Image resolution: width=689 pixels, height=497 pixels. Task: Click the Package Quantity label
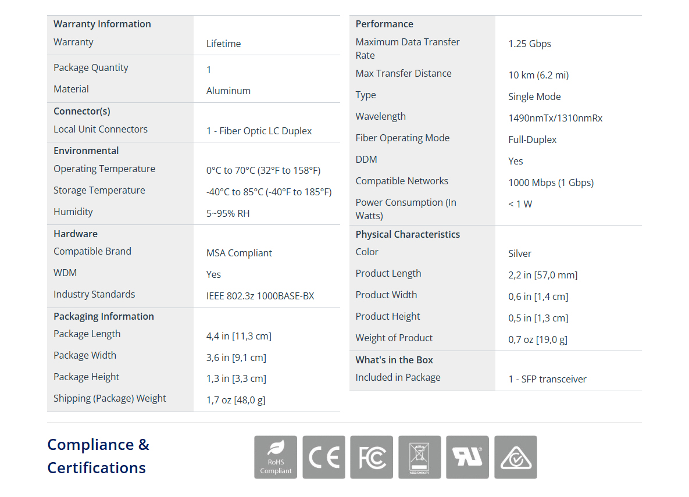(x=91, y=67)
